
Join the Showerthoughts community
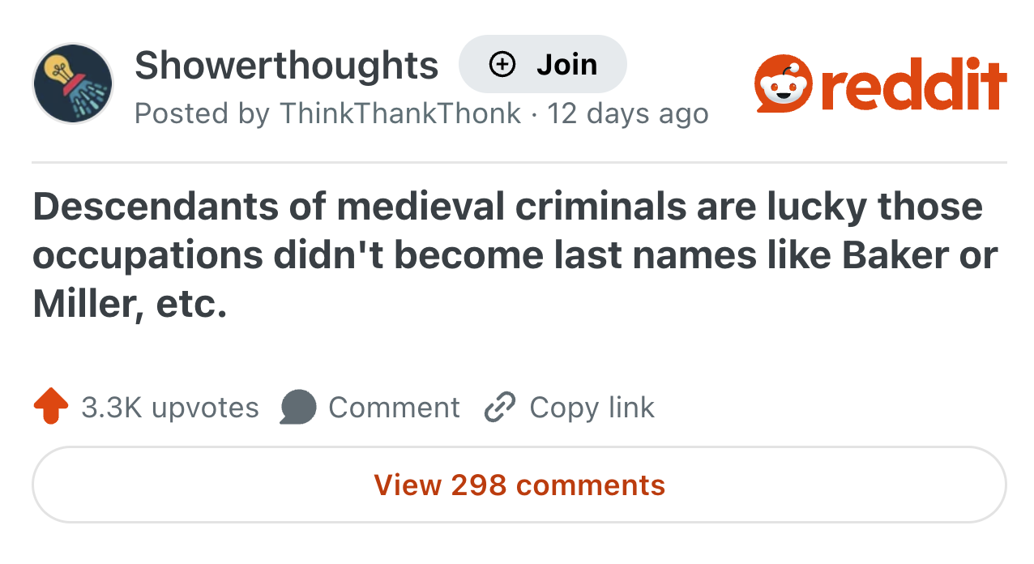[542, 63]
